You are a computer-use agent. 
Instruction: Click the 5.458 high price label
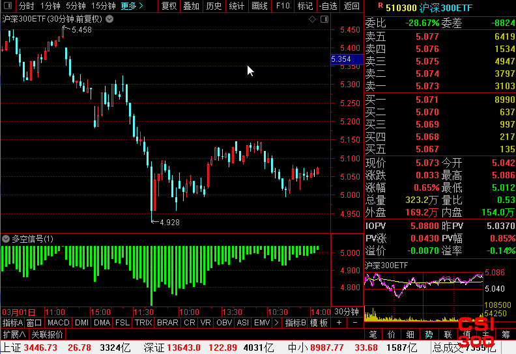click(81, 30)
